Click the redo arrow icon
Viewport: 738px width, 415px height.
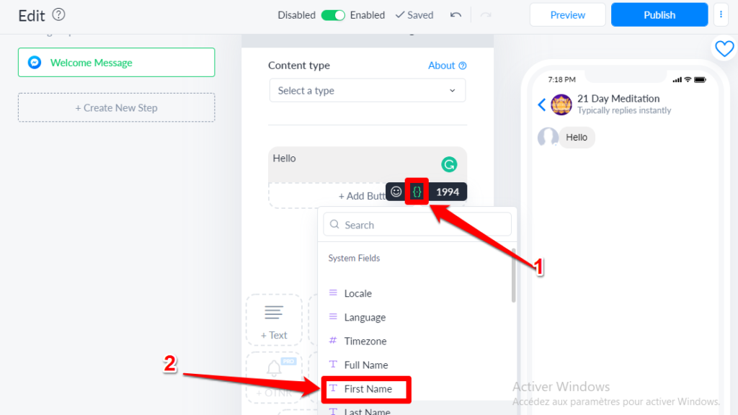(486, 15)
